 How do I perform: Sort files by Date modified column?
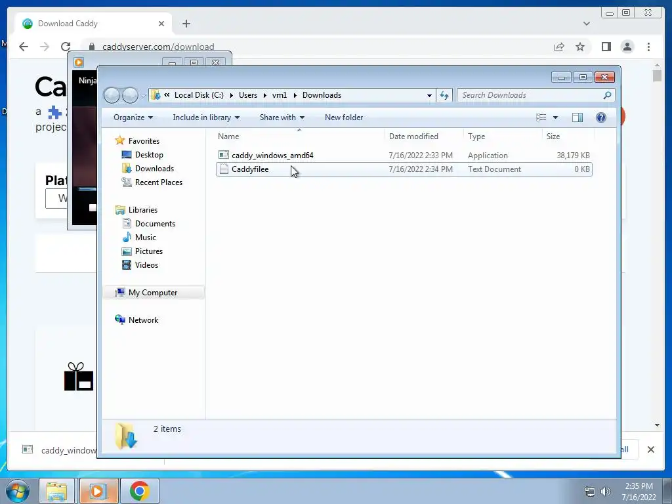424,136
